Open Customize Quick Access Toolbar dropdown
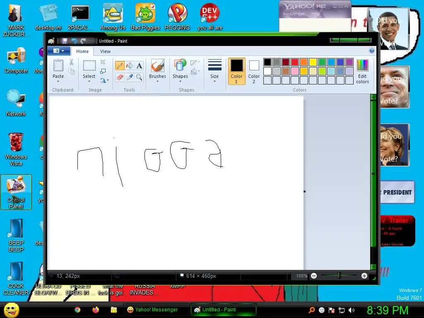This screenshot has width=424, height=318. pos(91,41)
